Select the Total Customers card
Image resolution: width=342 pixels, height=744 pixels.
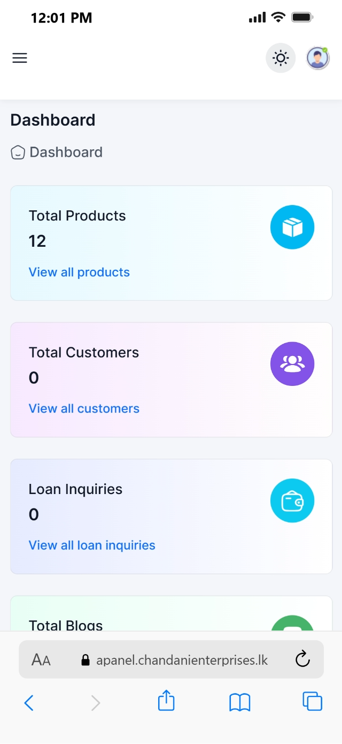(x=171, y=379)
